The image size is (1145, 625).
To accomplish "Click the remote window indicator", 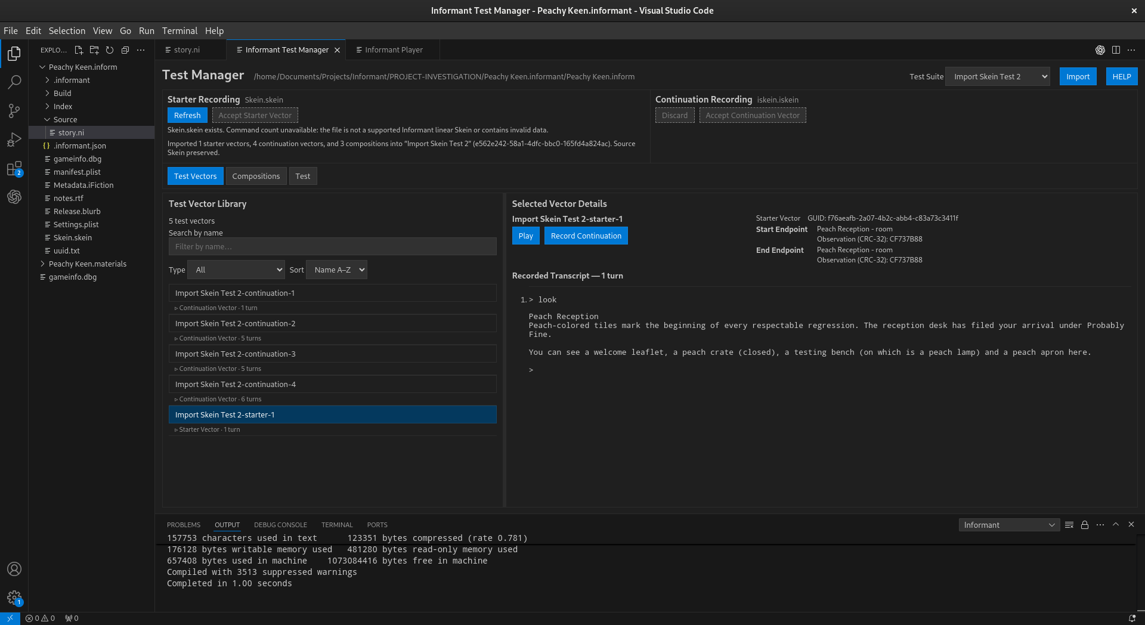I will coord(10,618).
